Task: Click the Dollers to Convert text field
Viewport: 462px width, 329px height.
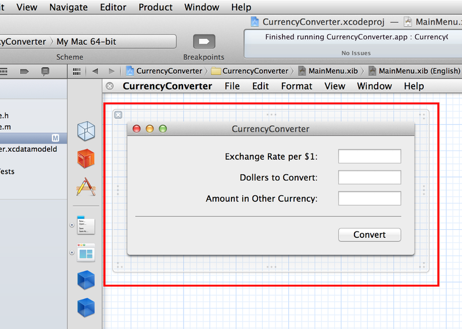Action: (x=369, y=177)
